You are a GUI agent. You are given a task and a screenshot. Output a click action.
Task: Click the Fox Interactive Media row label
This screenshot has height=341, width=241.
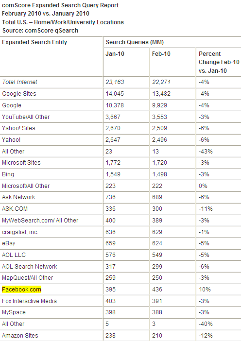(29, 301)
